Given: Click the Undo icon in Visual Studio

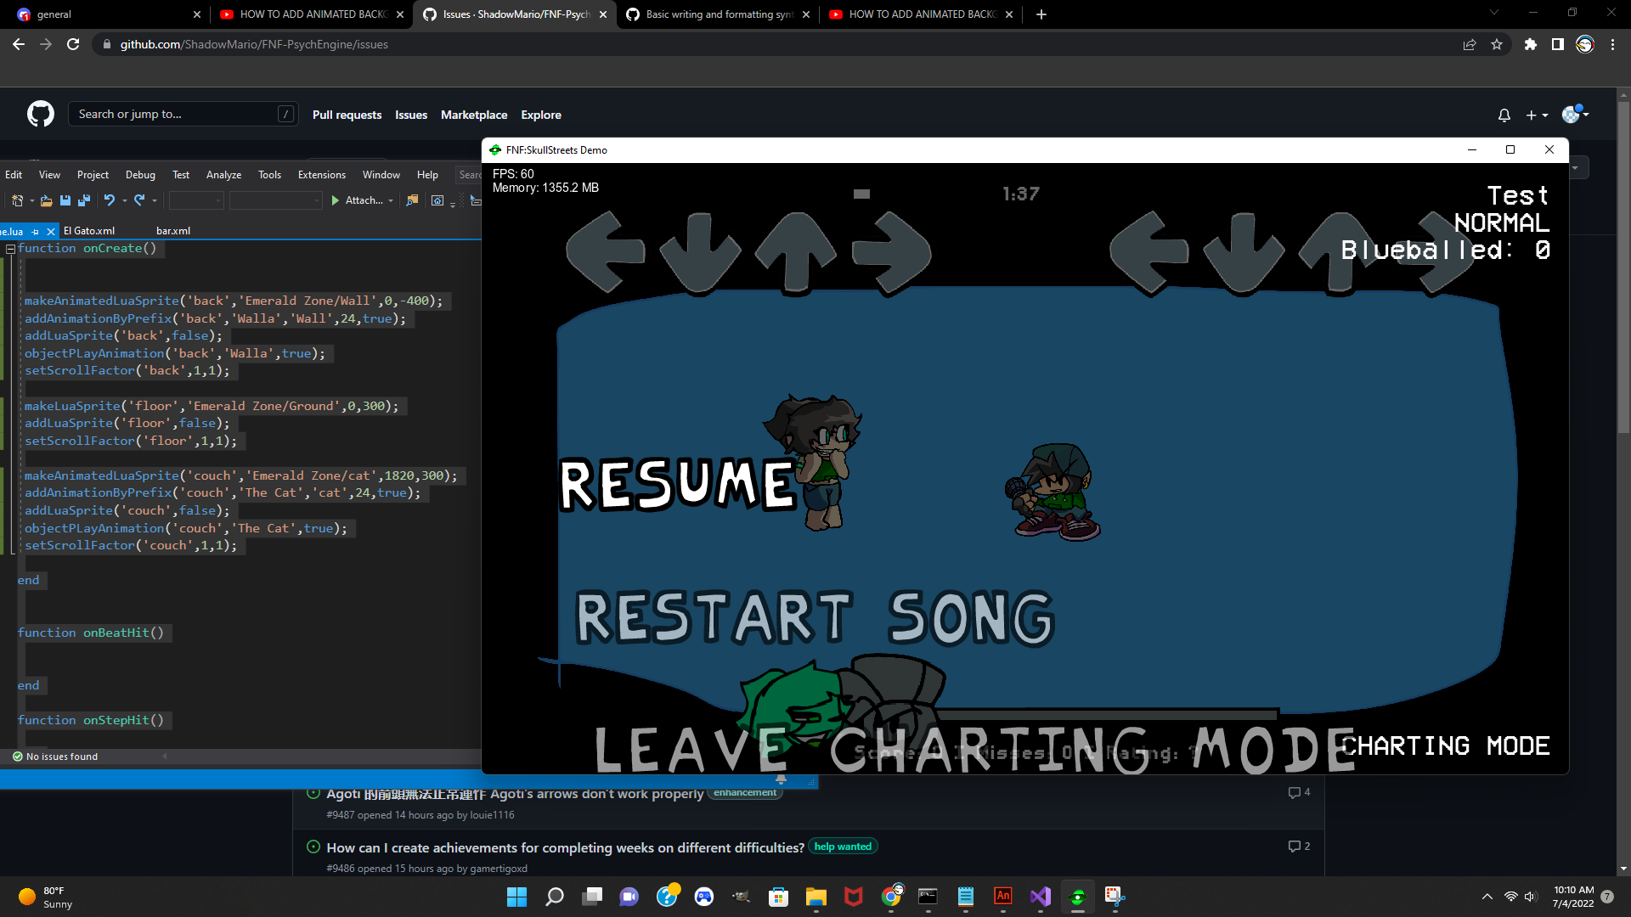Looking at the screenshot, I should (x=110, y=200).
